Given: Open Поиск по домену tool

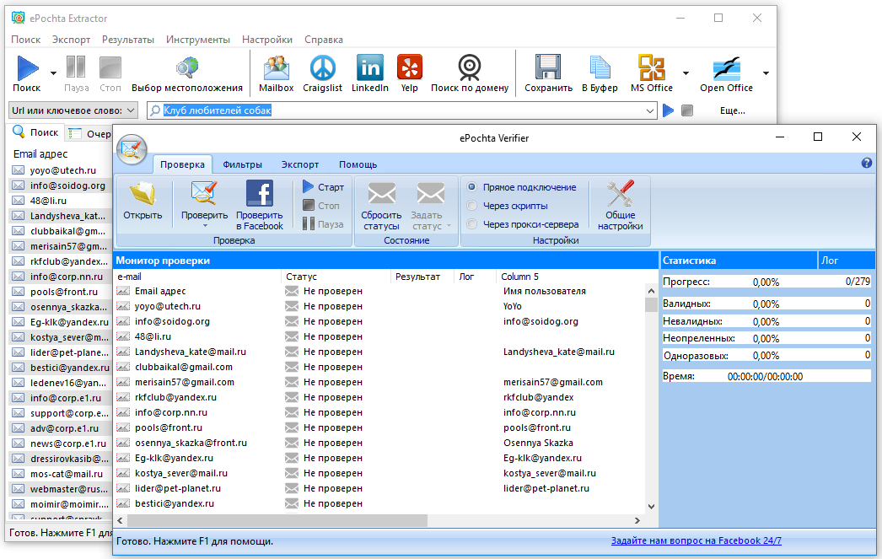Looking at the screenshot, I should click(470, 68).
